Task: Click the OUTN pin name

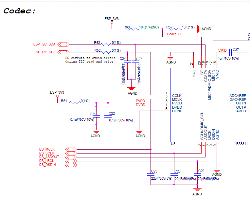Action: pyautogui.click(x=241, y=103)
